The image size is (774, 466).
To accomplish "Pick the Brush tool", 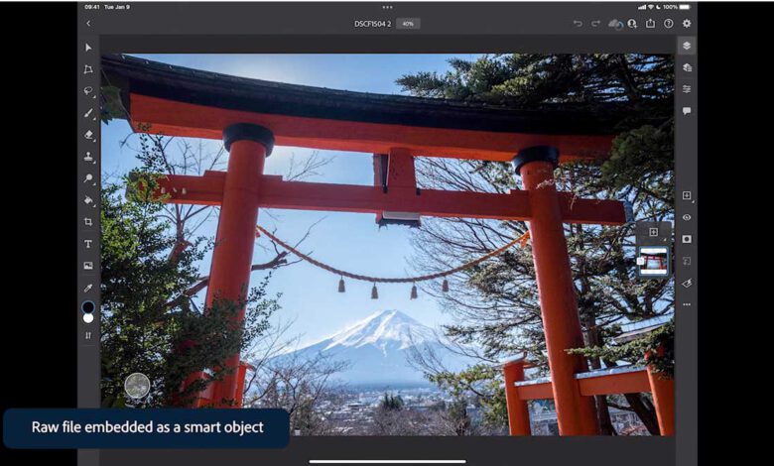I will tap(88, 113).
